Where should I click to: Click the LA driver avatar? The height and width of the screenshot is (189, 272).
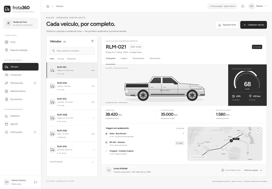[x=109, y=170]
